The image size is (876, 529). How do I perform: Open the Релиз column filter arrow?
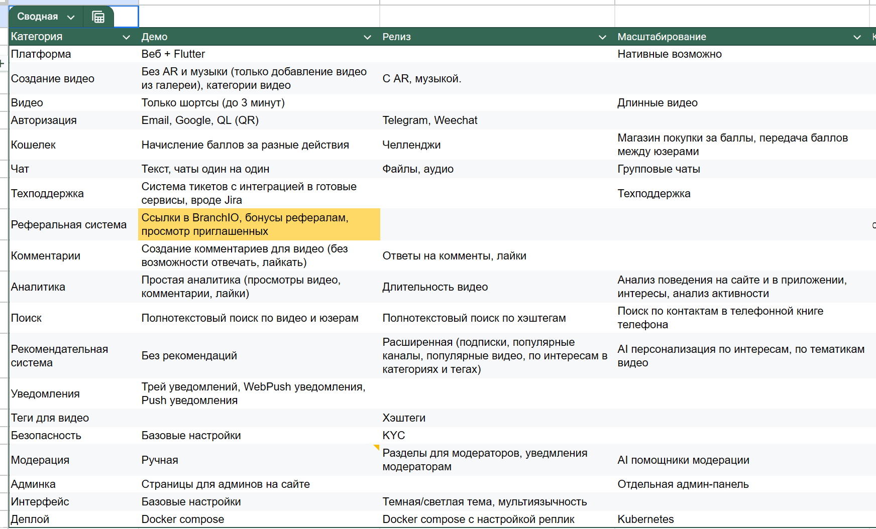tap(602, 37)
